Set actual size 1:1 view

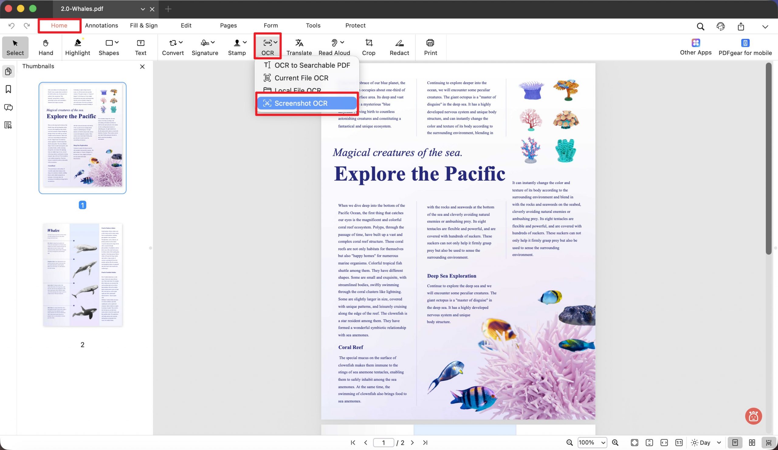pyautogui.click(x=679, y=443)
